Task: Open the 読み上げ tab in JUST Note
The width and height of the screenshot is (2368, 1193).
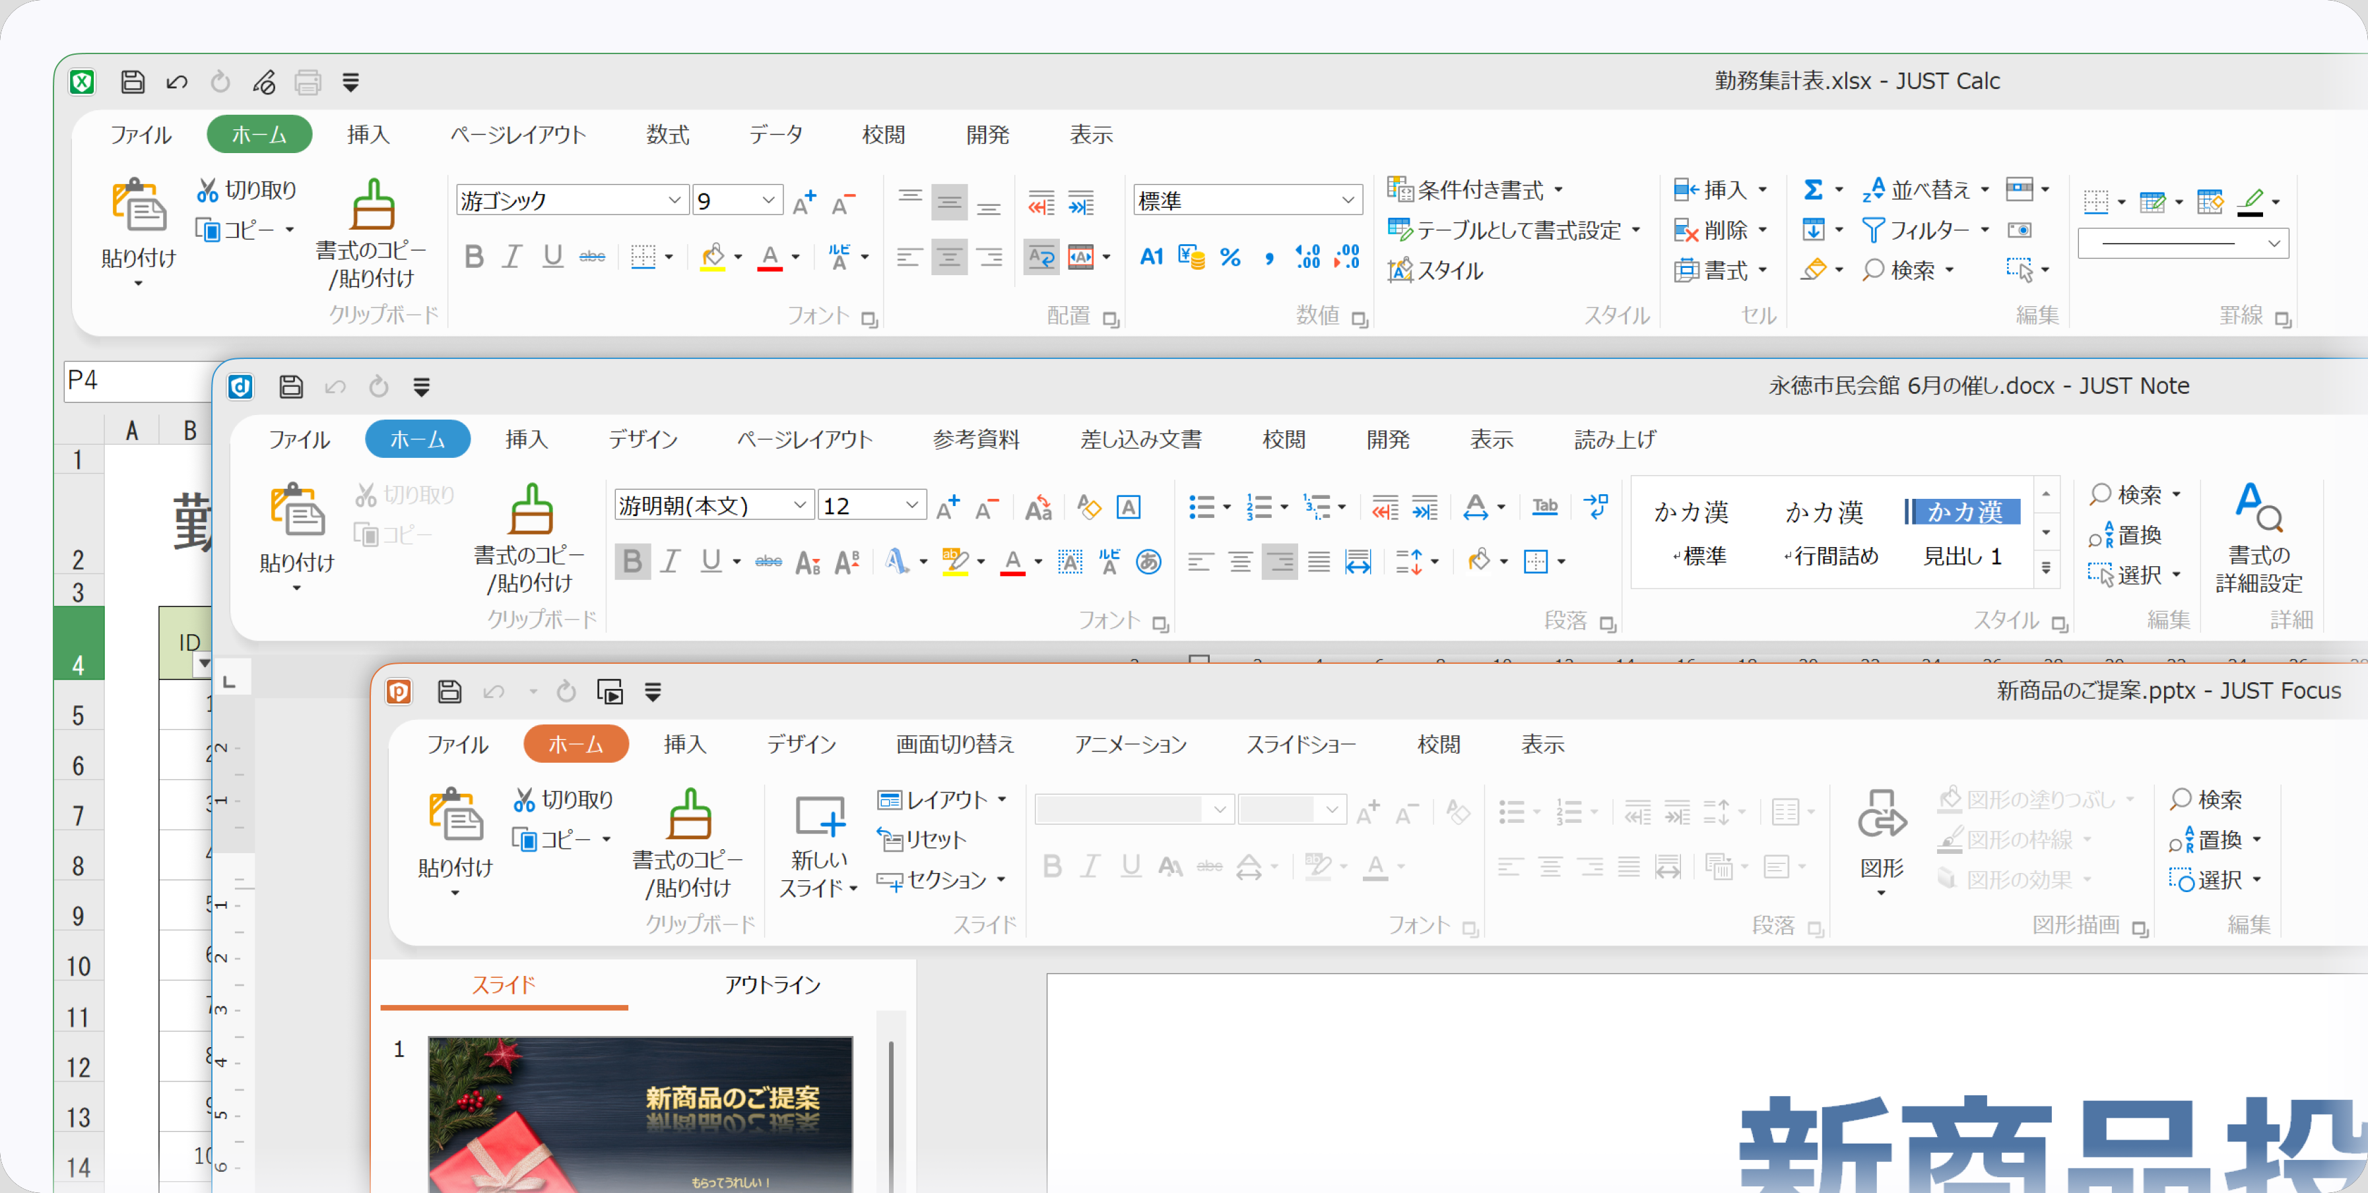Action: tap(1615, 440)
